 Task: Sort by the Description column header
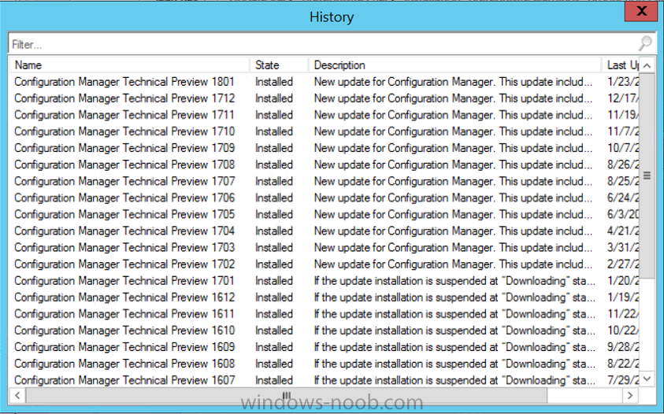tap(455, 65)
